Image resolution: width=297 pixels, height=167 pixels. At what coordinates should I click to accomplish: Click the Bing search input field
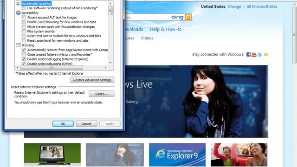148,17
